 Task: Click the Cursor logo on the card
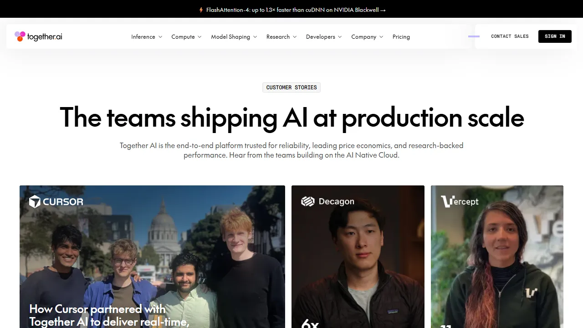coord(56,201)
